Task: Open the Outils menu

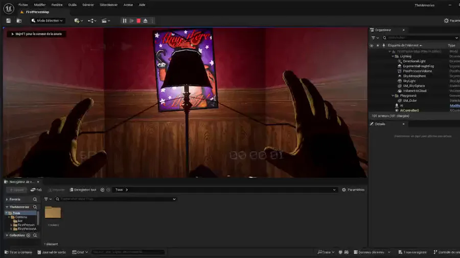Action: pos(72,5)
